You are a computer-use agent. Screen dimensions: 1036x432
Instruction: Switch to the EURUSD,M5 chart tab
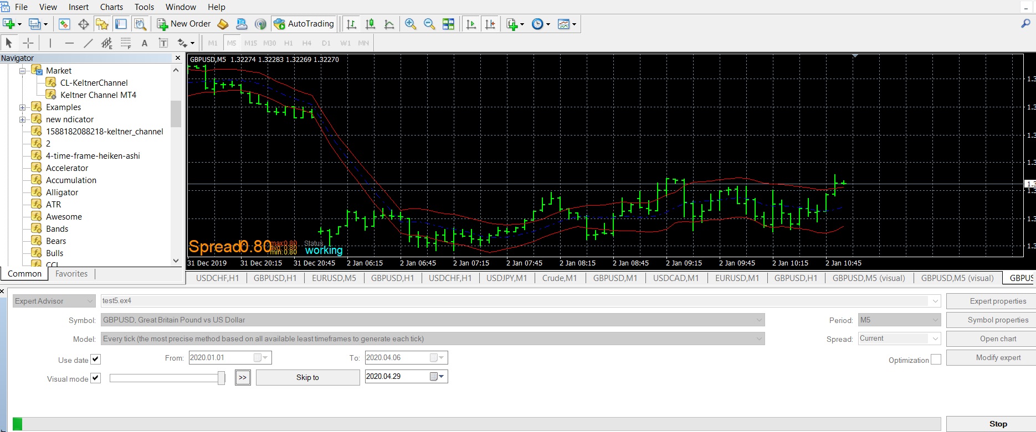tap(334, 278)
